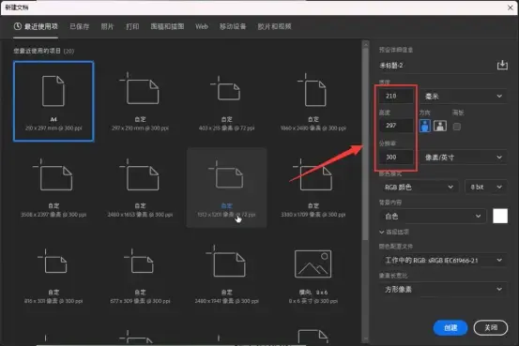This screenshot has width=519, height=346.
Task: Click the save document preset icon
Action: tap(502, 65)
